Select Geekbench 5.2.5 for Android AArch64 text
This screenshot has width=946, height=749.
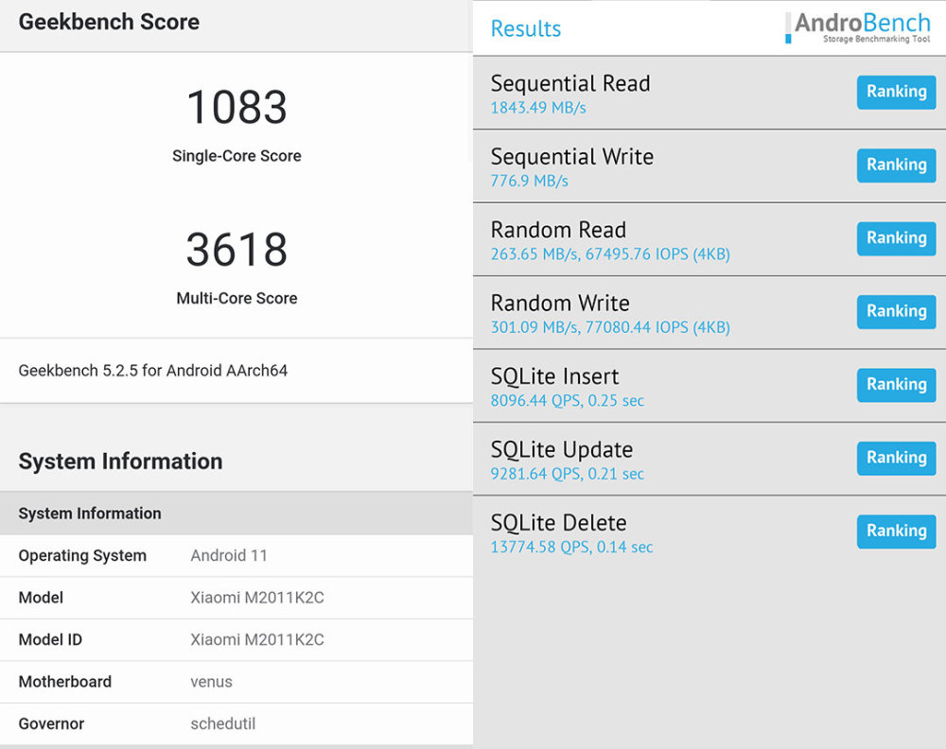(x=152, y=371)
